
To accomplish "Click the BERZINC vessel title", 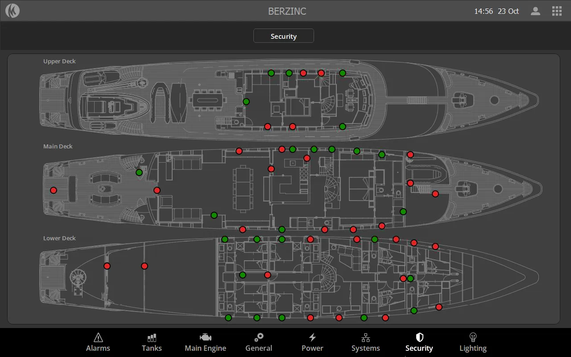I will (287, 11).
